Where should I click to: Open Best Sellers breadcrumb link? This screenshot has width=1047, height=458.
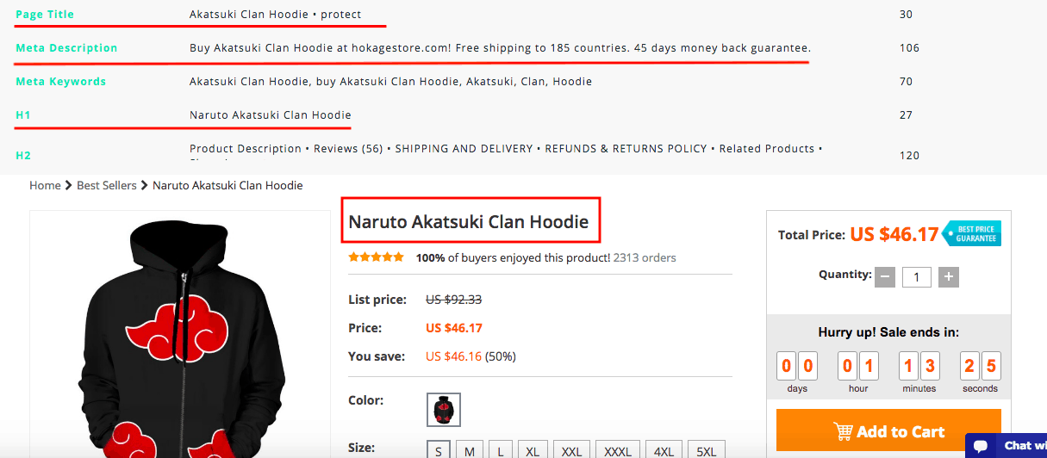(106, 186)
